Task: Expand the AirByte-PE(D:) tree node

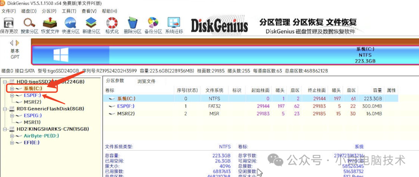Action: (12, 136)
